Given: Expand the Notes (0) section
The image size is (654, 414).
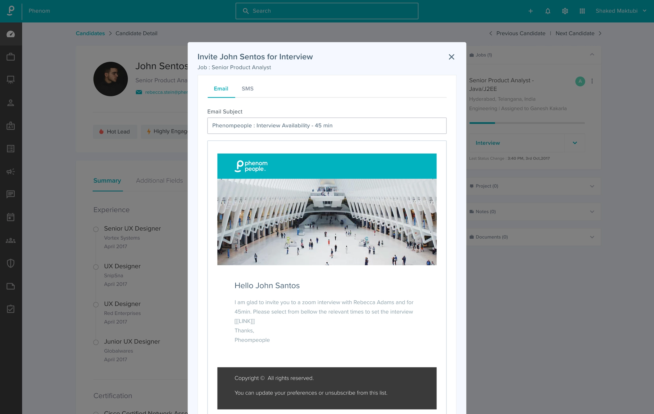Looking at the screenshot, I should (x=592, y=212).
